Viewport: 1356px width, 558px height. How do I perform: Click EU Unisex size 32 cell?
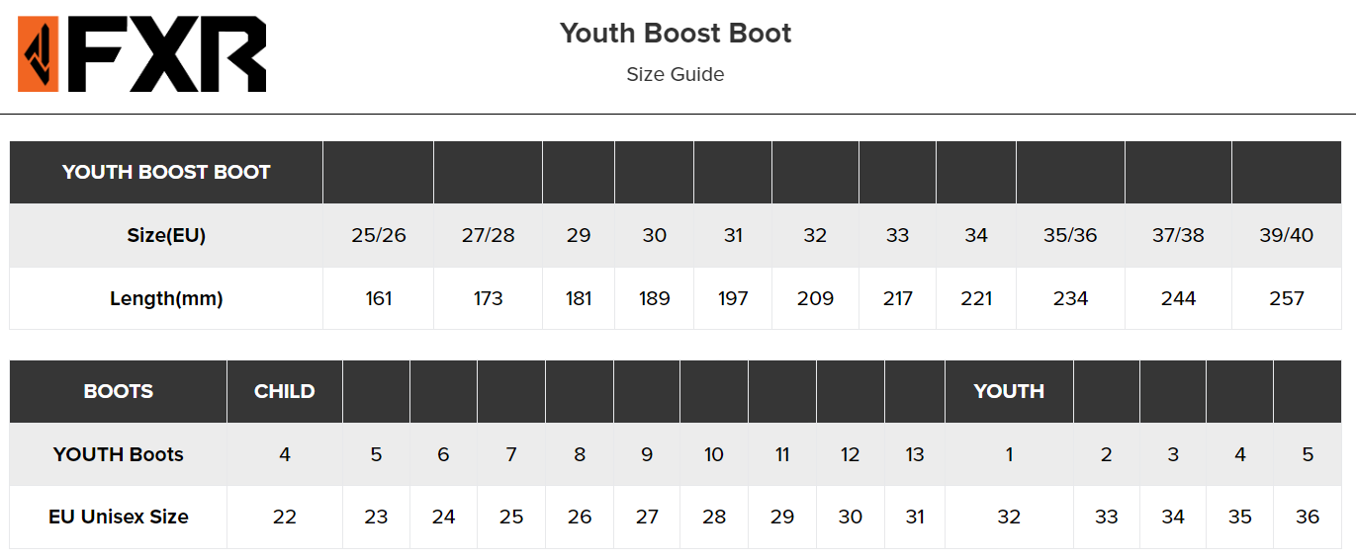point(1009,517)
